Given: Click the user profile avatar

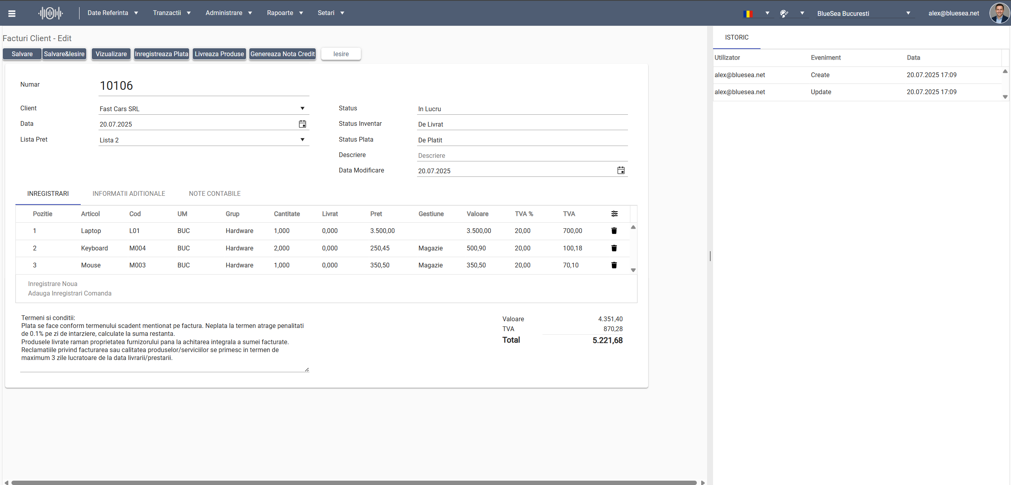Looking at the screenshot, I should [999, 13].
